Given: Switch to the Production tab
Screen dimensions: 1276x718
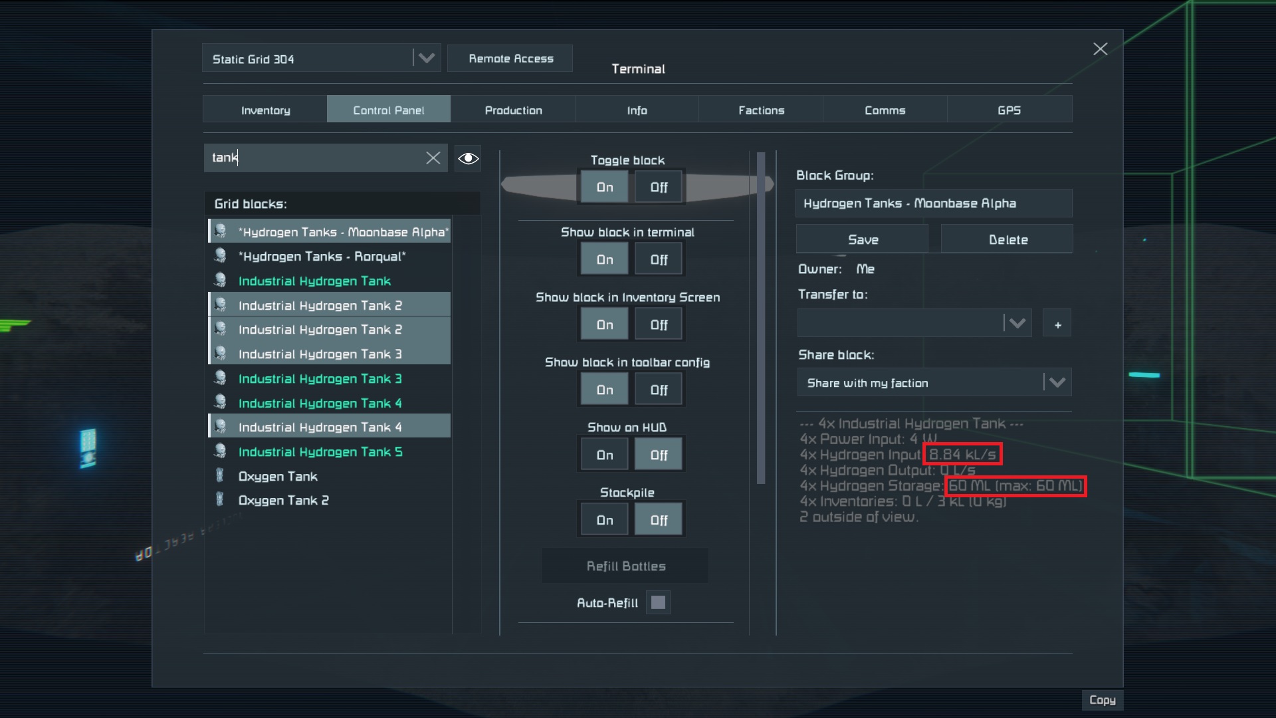Looking at the screenshot, I should [513, 110].
